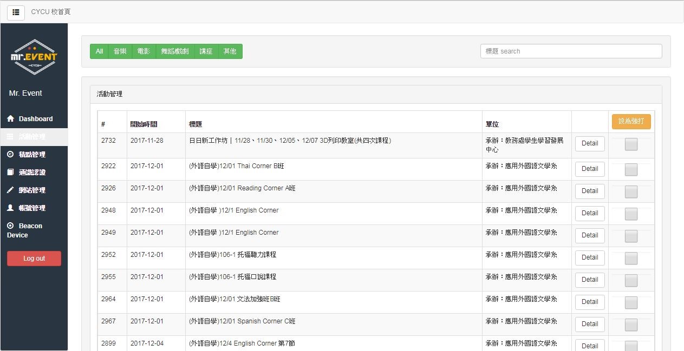Image resolution: width=684 pixels, height=351 pixels.
Task: Click the target icon for Beacon Device
Action: [x=10, y=226]
